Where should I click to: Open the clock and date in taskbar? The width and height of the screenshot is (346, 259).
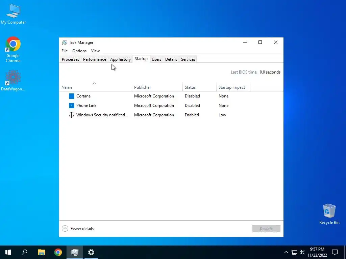pos(317,252)
